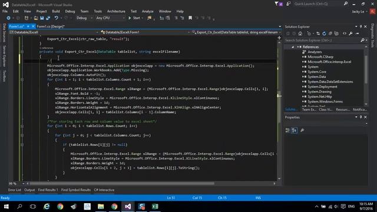This screenshot has height=212, width=377.
Task: Open the Any CPU platform dropdown
Action: click(x=110, y=18)
